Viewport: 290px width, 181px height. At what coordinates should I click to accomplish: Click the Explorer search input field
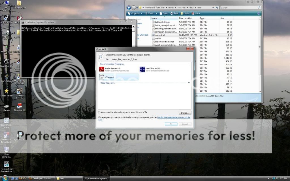pos(240,8)
